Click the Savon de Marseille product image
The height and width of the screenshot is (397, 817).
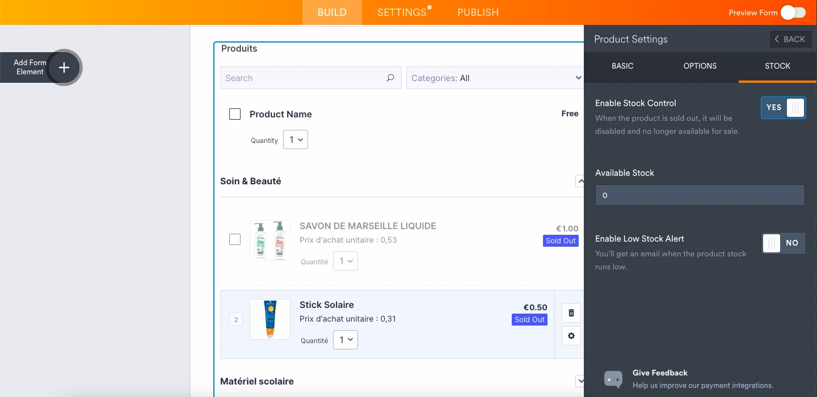pos(270,240)
